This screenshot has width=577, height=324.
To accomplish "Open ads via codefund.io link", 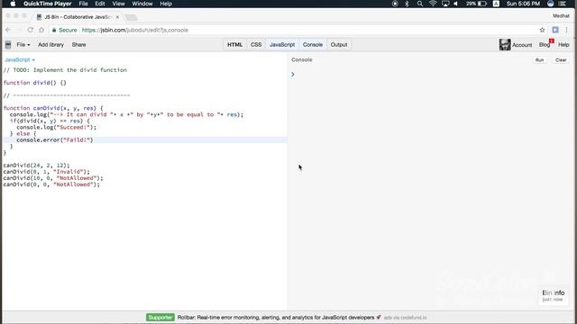I will 405,318.
